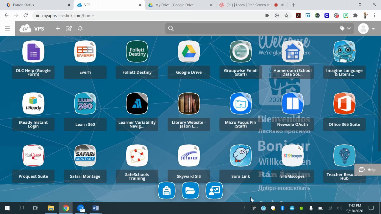Image resolution: width=381 pixels, height=214 pixels.
Task: Open Word from the taskbar
Action: [96, 208]
